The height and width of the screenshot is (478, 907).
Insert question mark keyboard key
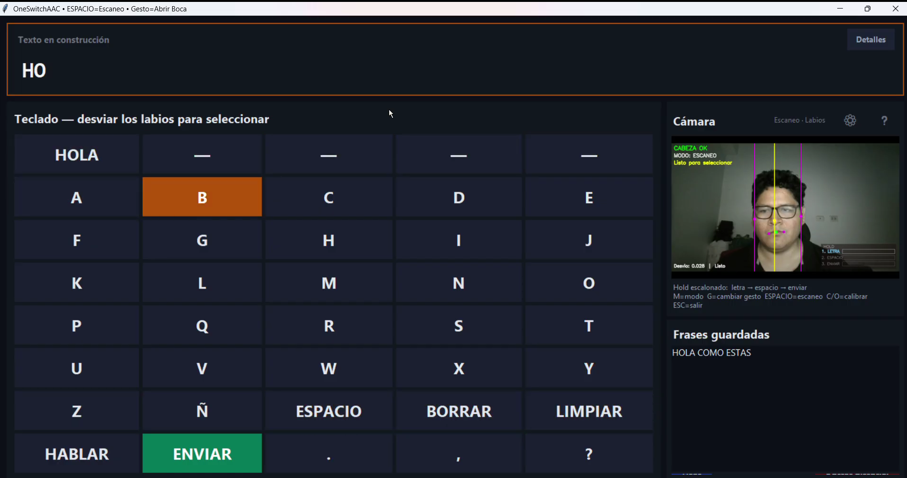pyautogui.click(x=589, y=453)
